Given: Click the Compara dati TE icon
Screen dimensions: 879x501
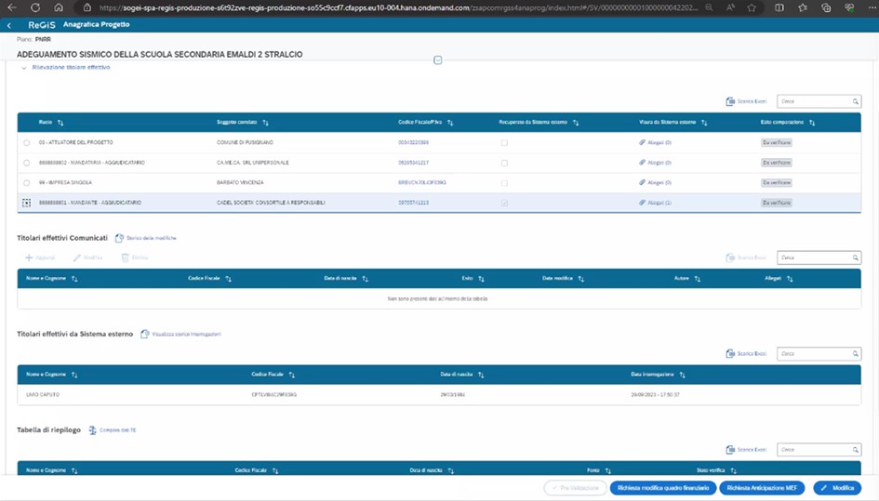Looking at the screenshot, I should pos(92,430).
